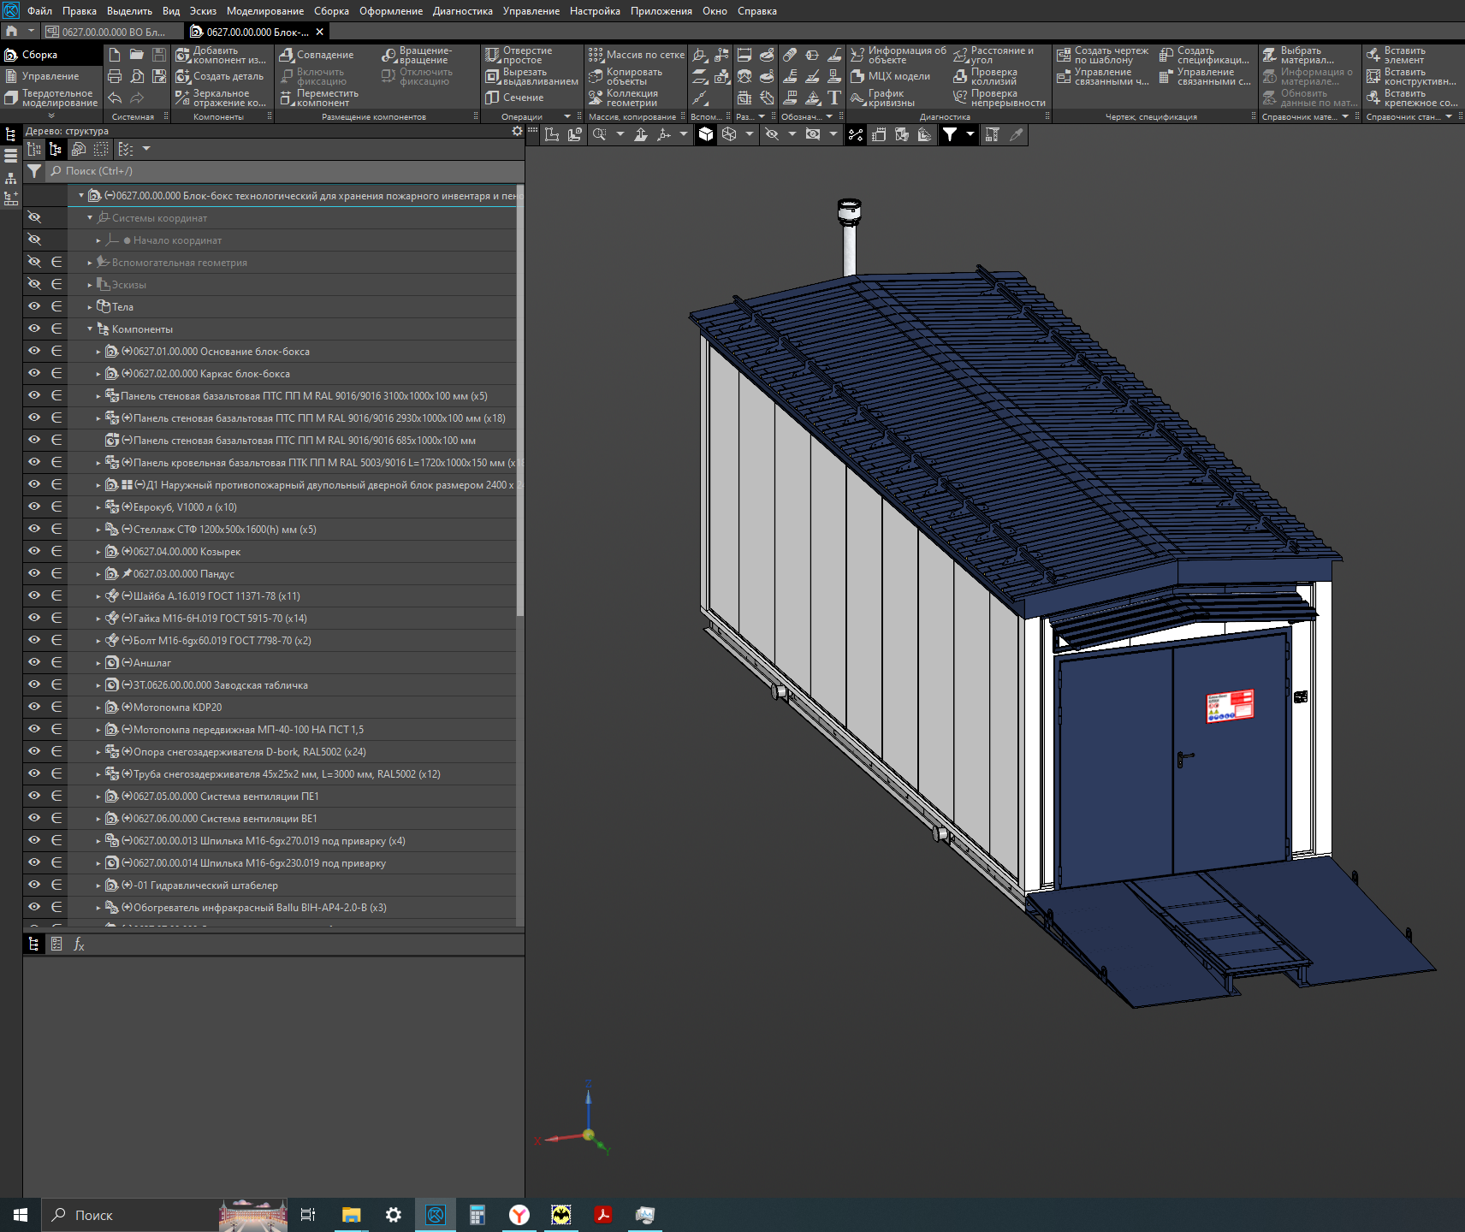Click the Collision check (Проверка коллизий) tool
Screen dimensions: 1465x1232
click(985, 77)
